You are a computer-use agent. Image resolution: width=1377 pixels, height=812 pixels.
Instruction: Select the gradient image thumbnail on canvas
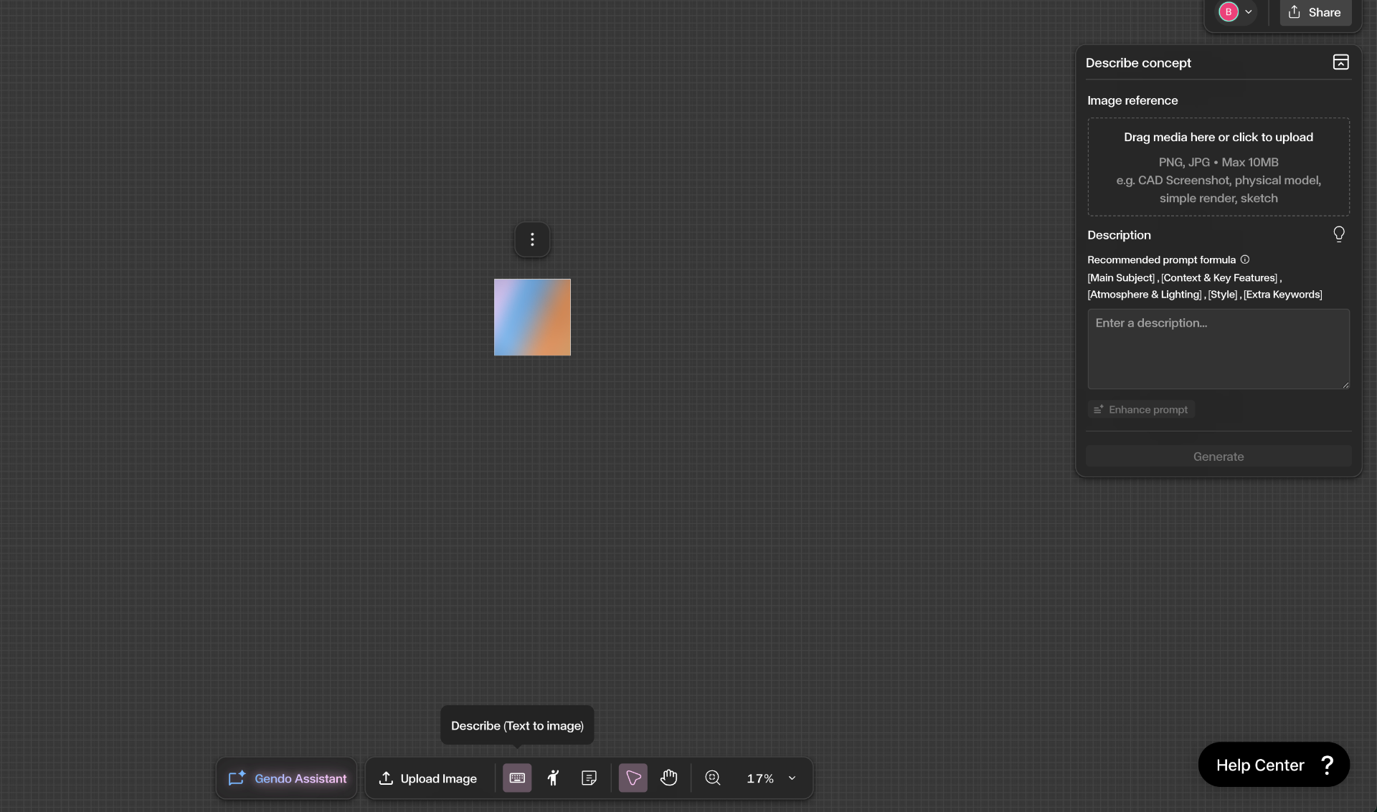[532, 317]
